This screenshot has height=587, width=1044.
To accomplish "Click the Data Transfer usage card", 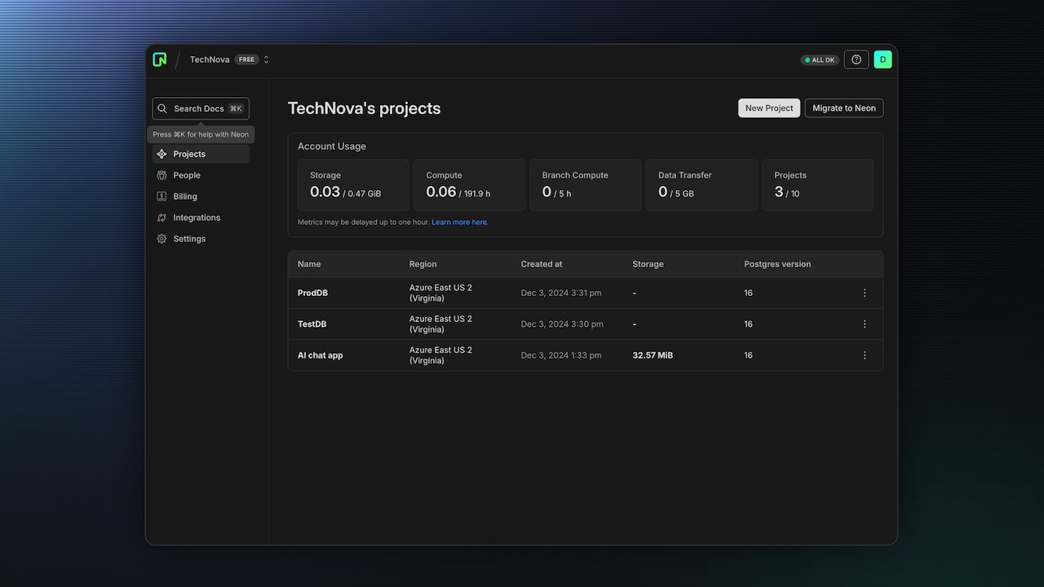I will point(701,185).
